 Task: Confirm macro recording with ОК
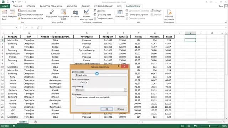(107, 109)
